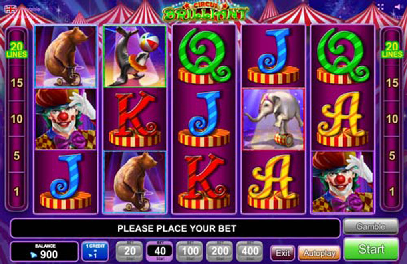Image resolution: width=407 pixels, height=264 pixels.
Task: Click the clown symbol in fifth reel
Action: pyautogui.click(x=343, y=182)
